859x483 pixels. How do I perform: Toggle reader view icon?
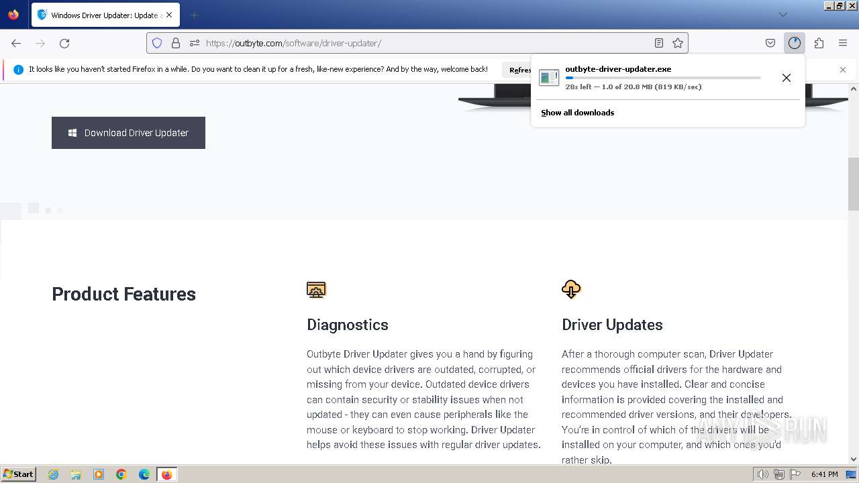(x=659, y=43)
